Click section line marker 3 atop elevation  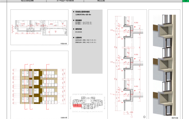point(49,64)
